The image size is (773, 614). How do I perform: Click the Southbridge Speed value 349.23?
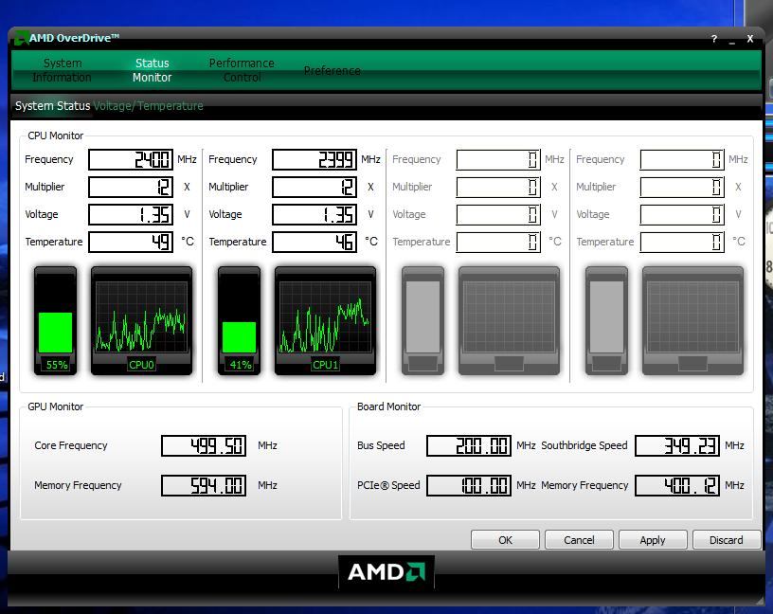677,446
